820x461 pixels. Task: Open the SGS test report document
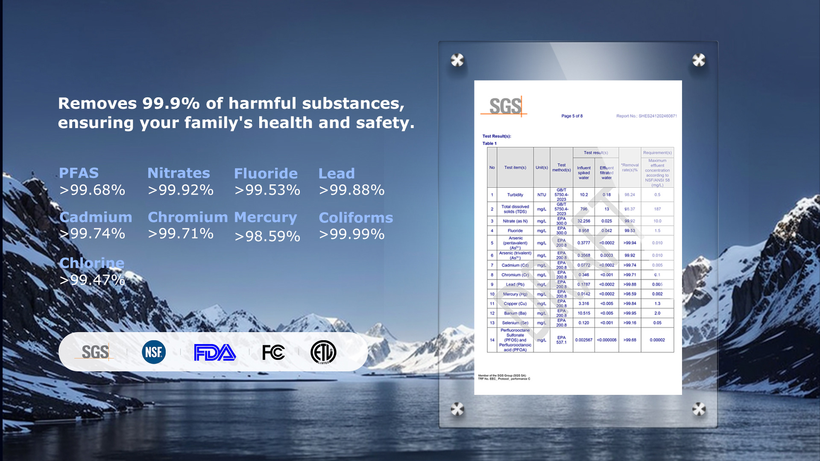click(x=578, y=237)
